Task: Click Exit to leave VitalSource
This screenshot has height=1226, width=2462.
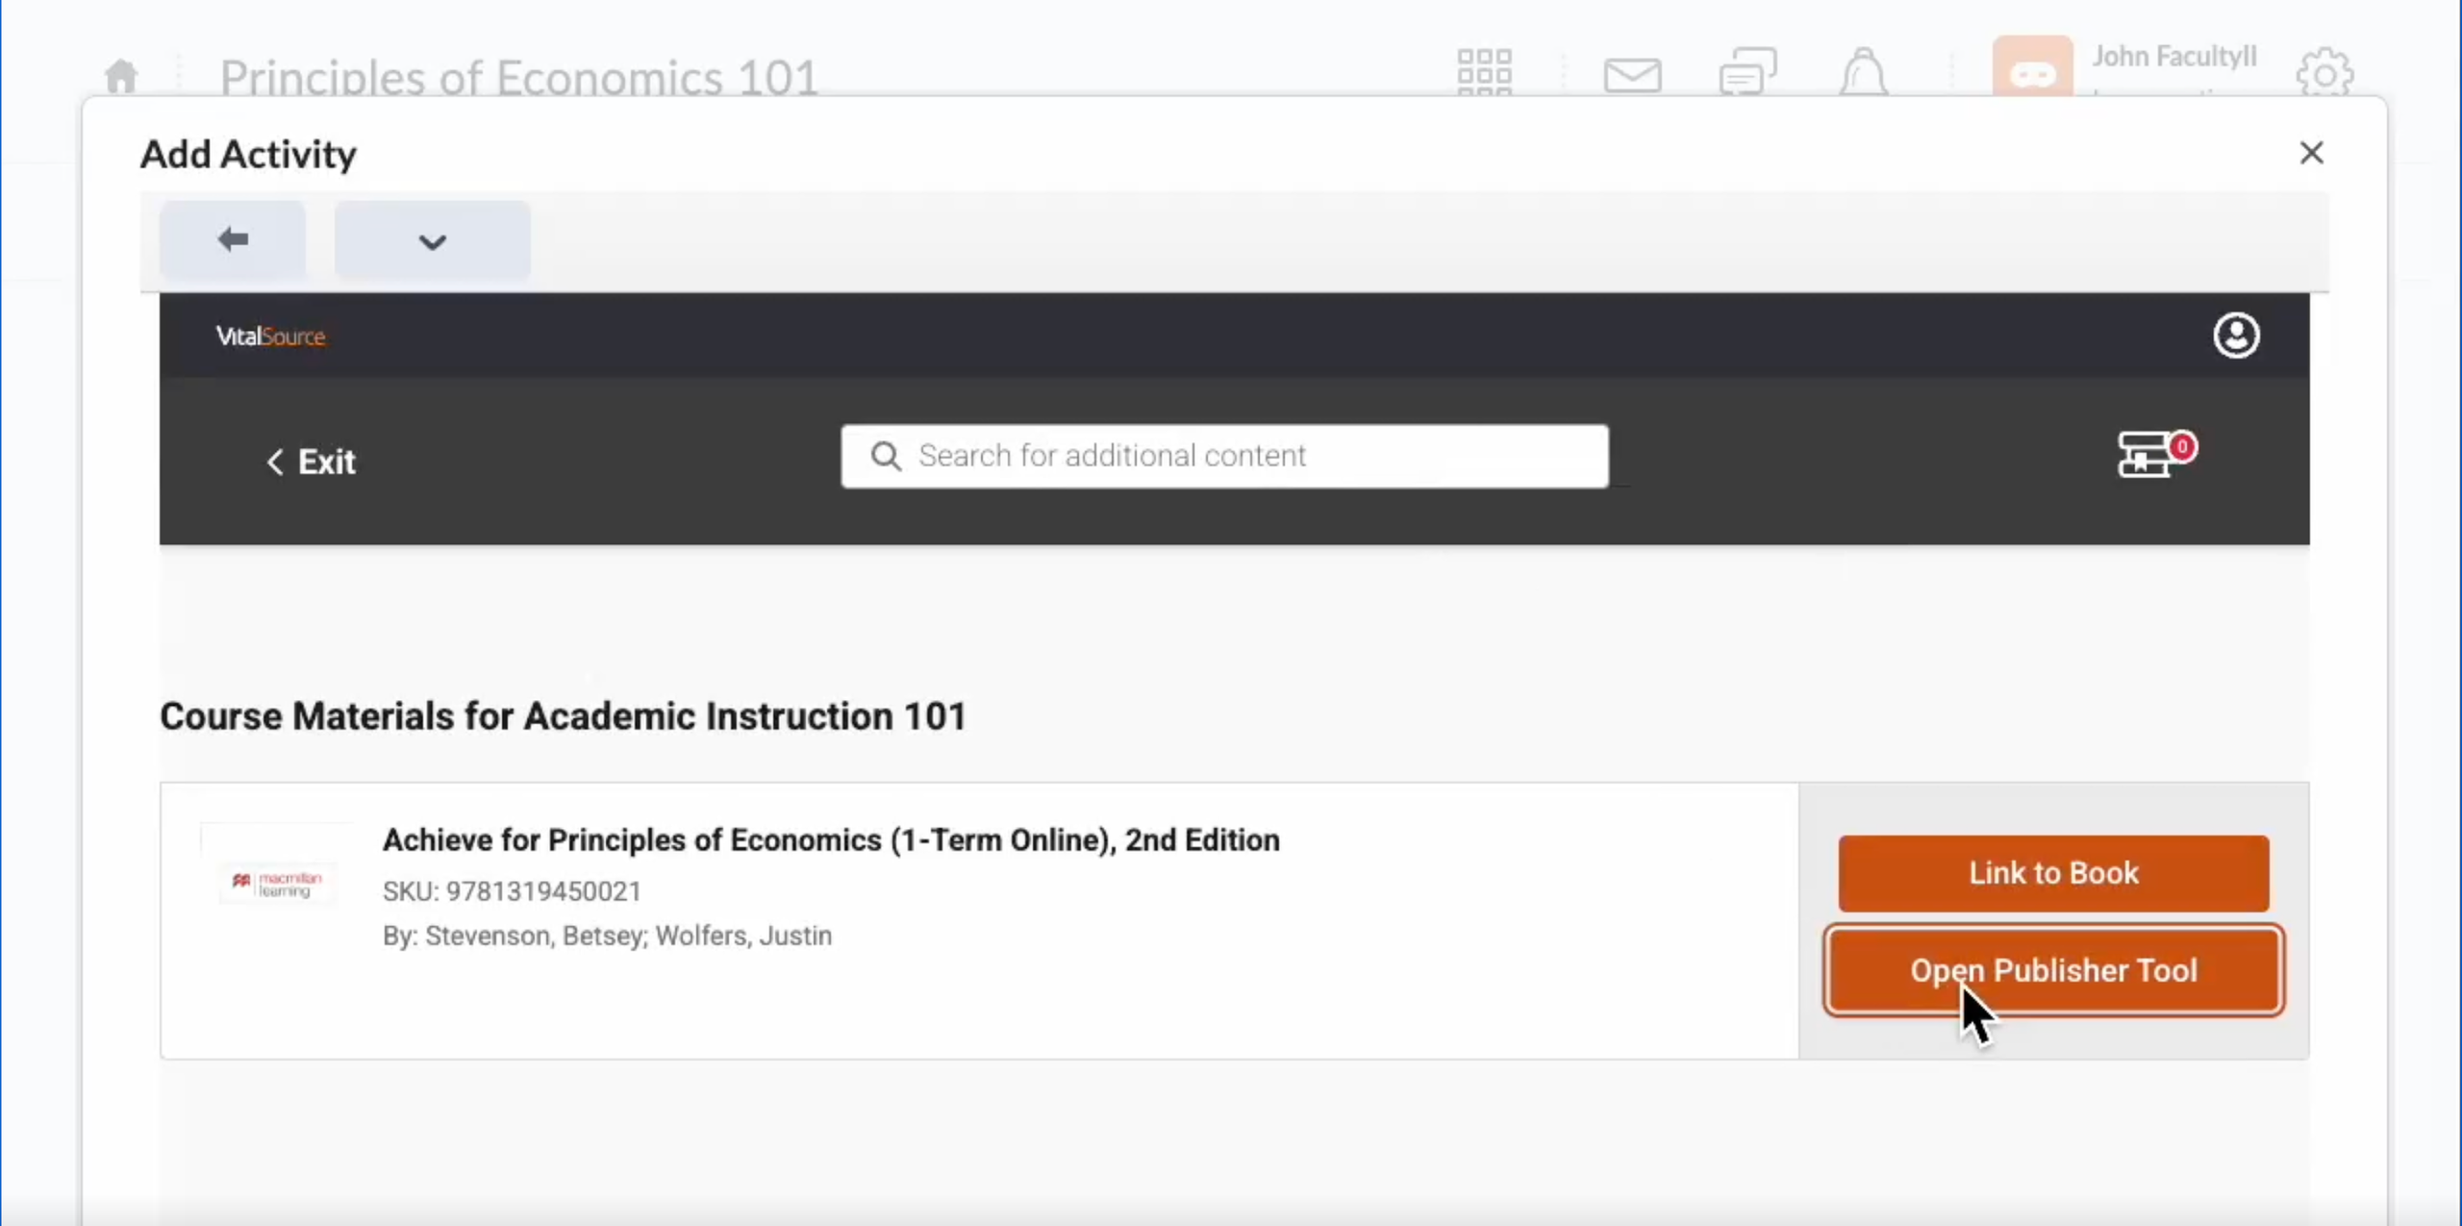Action: tap(311, 462)
